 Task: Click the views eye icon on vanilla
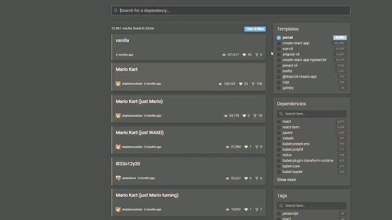224,54
